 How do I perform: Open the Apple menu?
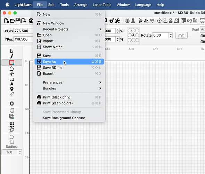point(7,5)
